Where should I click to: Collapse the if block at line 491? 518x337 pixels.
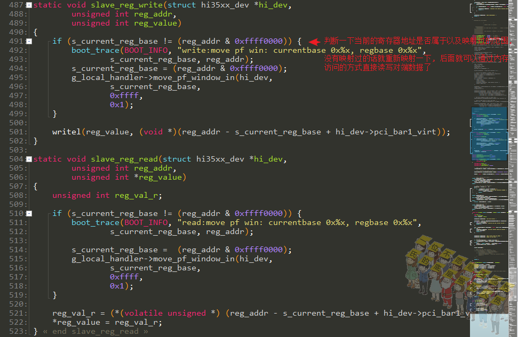29,41
